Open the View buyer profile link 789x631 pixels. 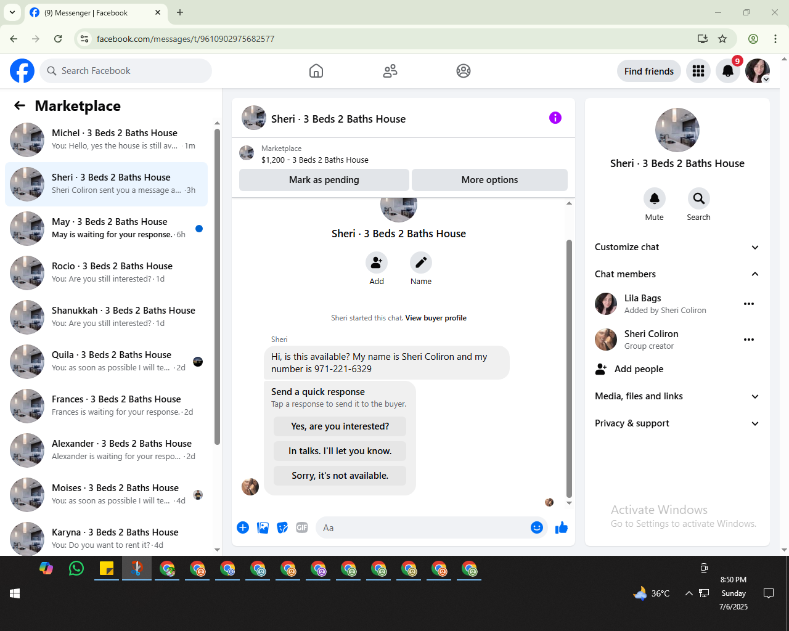(436, 318)
